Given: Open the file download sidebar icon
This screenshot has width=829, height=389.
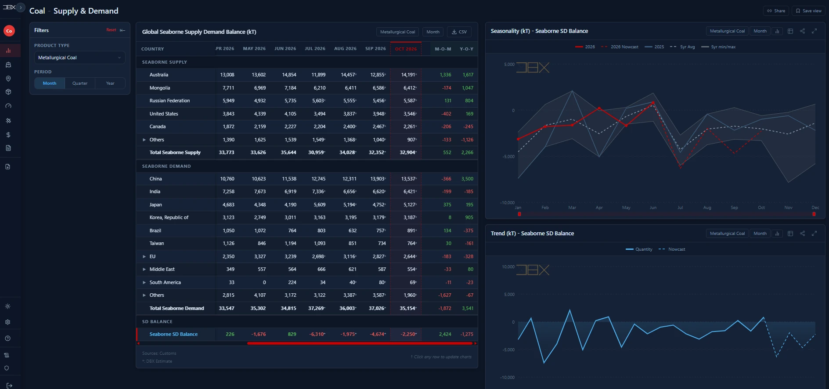Looking at the screenshot, I should click(x=8, y=167).
